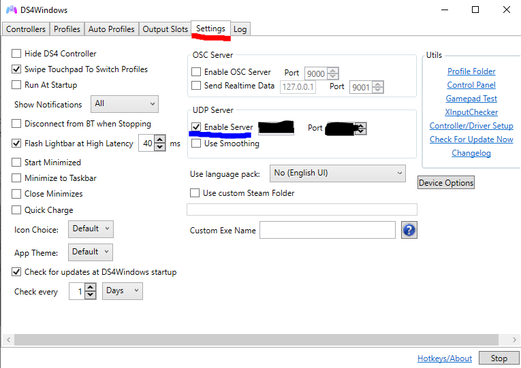Uncheck Swipe Touchpad To Switch Profiles

(x=16, y=69)
